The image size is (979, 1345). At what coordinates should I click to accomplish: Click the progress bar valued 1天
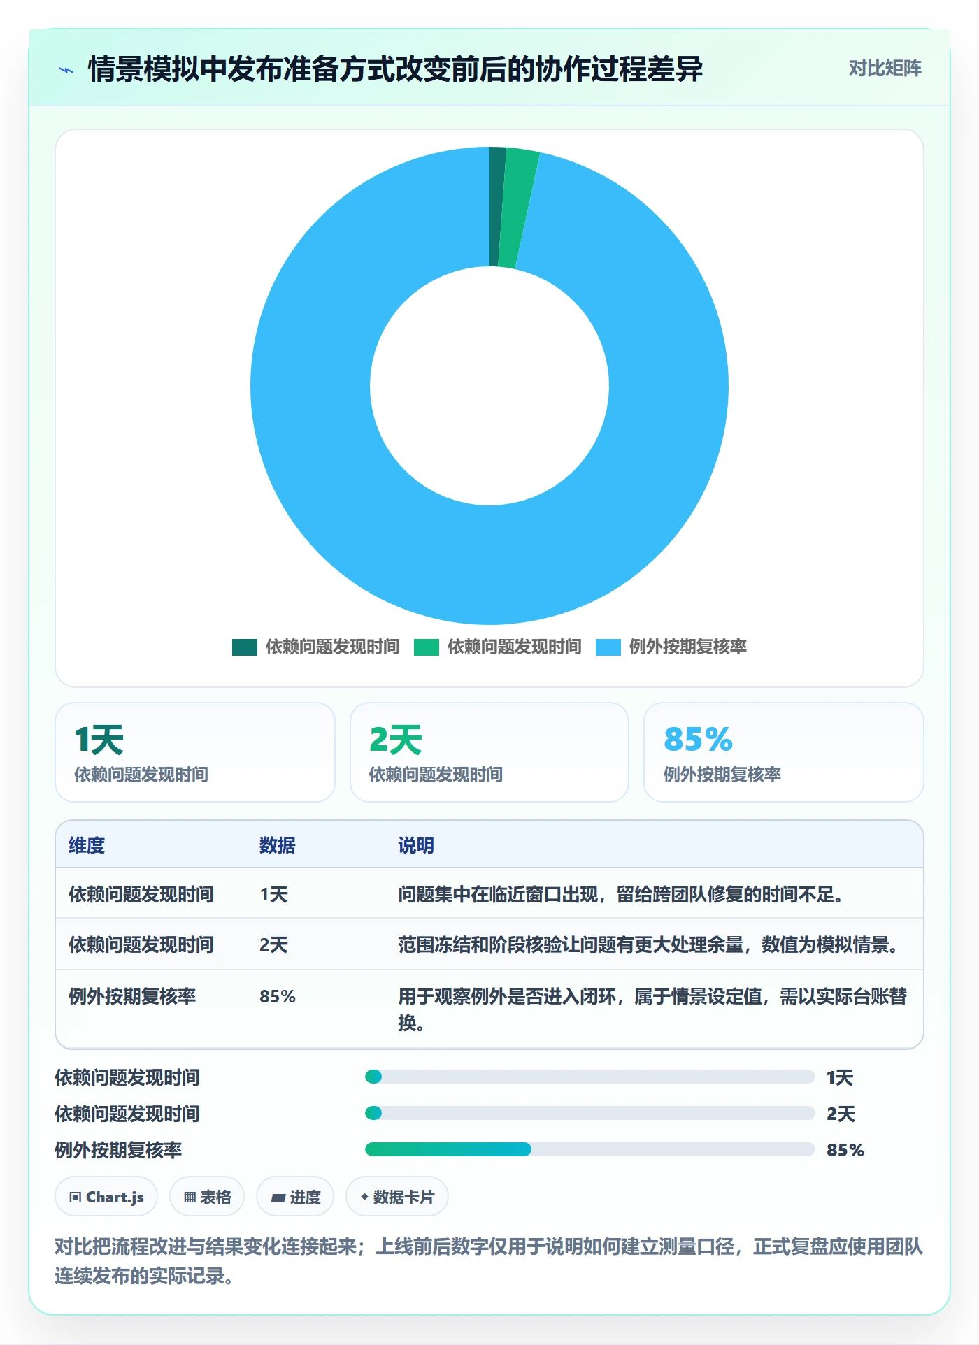590,1077
